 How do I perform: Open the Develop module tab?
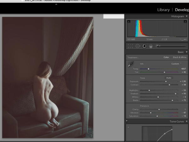pos(182,10)
